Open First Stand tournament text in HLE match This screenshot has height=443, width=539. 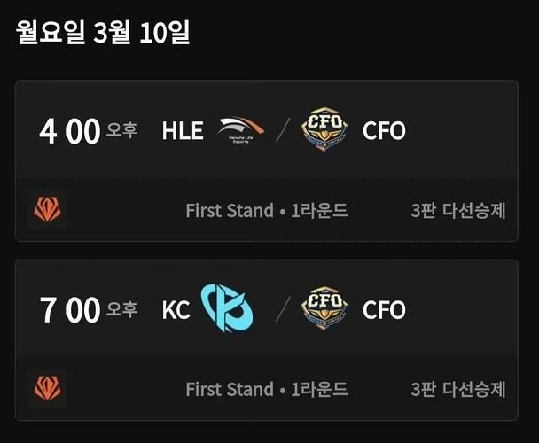(229, 211)
